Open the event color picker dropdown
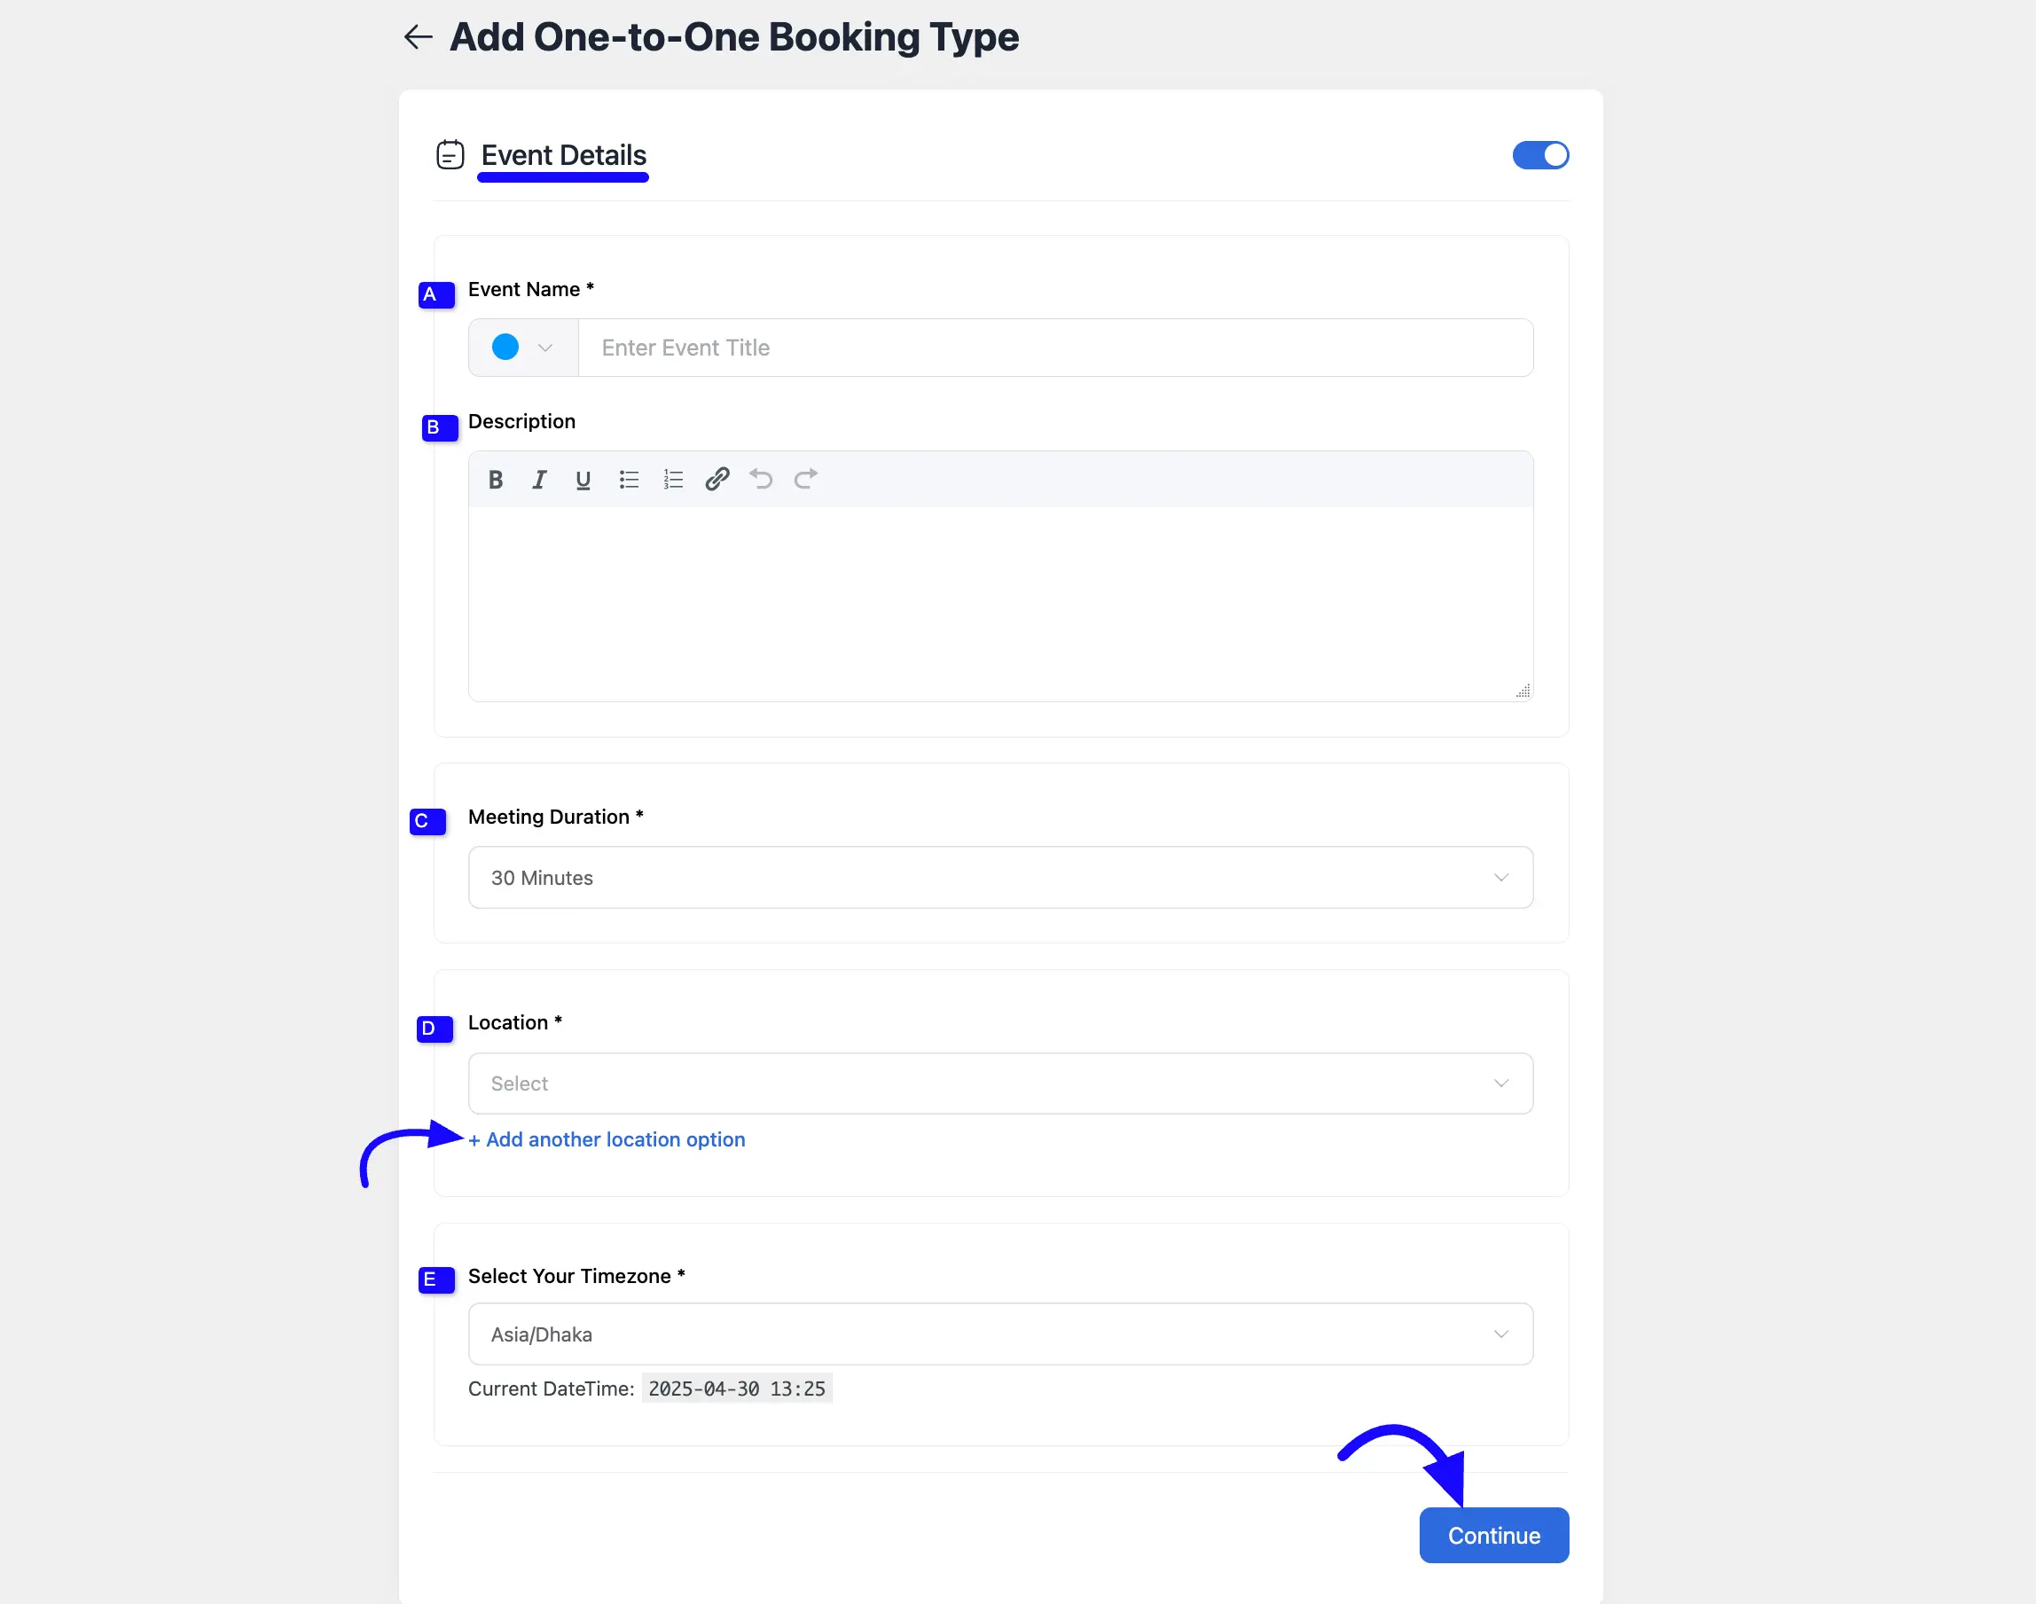The width and height of the screenshot is (2036, 1604). pos(523,348)
